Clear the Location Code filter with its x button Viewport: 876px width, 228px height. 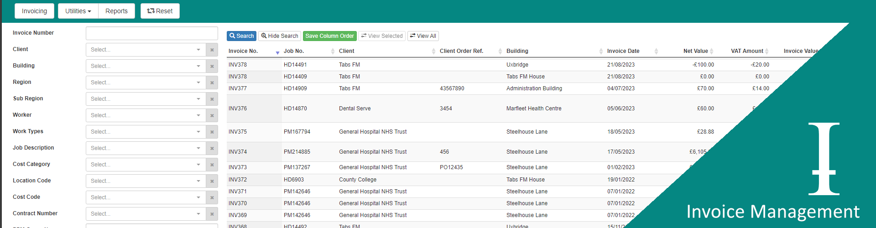[x=212, y=181]
